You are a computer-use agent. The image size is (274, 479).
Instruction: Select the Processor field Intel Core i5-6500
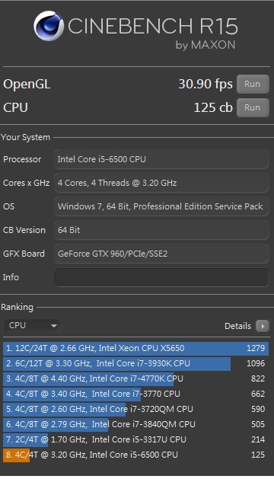(161, 159)
